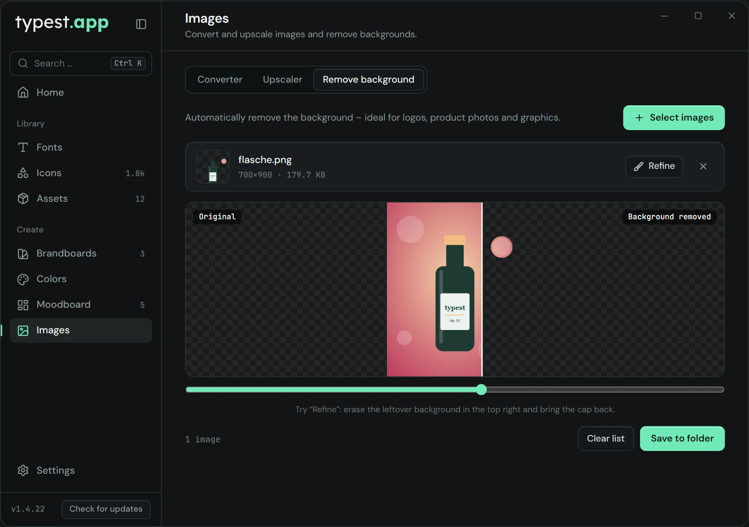Click the Images picture icon in sidebar
Viewport: 749px width, 527px height.
click(x=23, y=330)
